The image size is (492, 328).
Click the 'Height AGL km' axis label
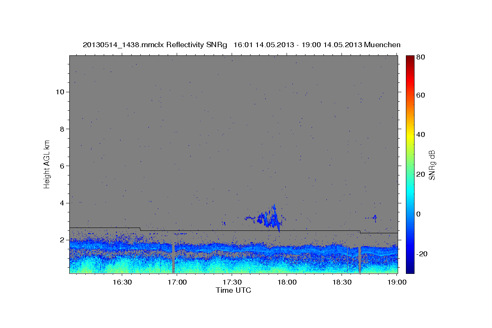click(x=47, y=164)
